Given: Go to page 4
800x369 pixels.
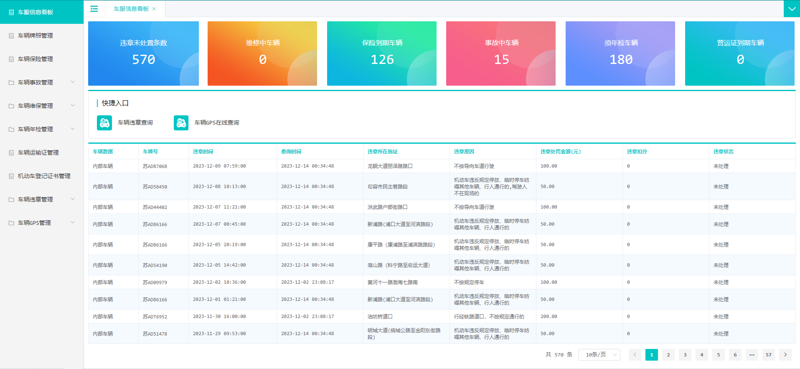Looking at the screenshot, I should [702, 355].
